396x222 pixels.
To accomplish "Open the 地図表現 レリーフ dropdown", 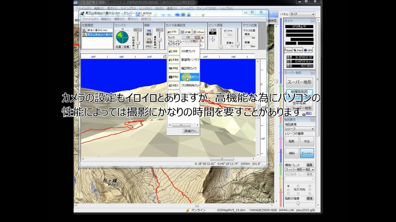I will click(299, 129).
